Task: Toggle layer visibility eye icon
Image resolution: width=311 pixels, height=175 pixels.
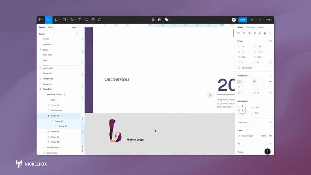Action: (270, 136)
